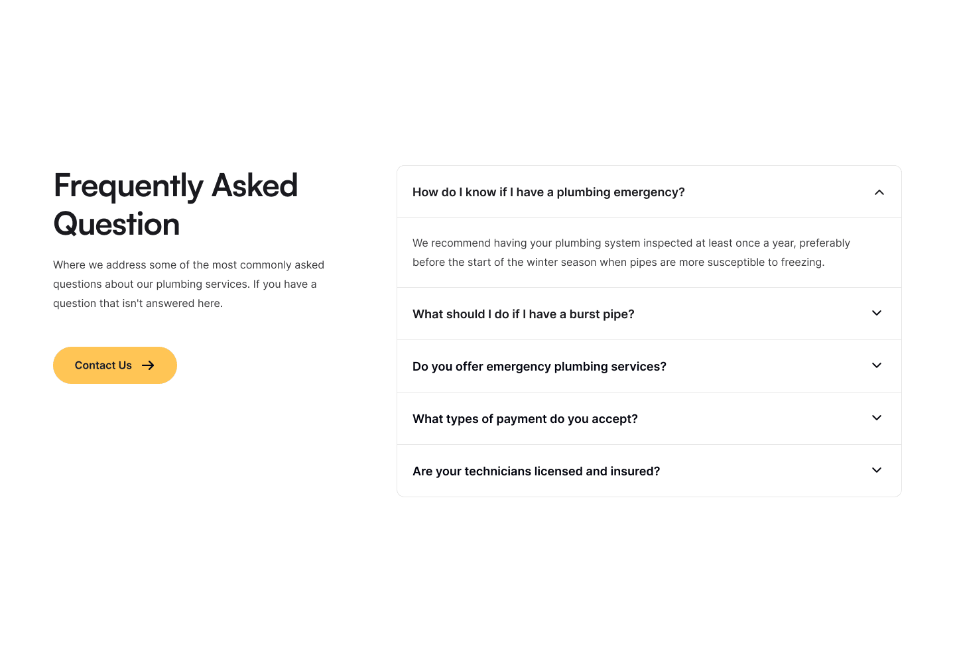
Task: Click the 'Contact Us' label text
Action: click(x=103, y=365)
